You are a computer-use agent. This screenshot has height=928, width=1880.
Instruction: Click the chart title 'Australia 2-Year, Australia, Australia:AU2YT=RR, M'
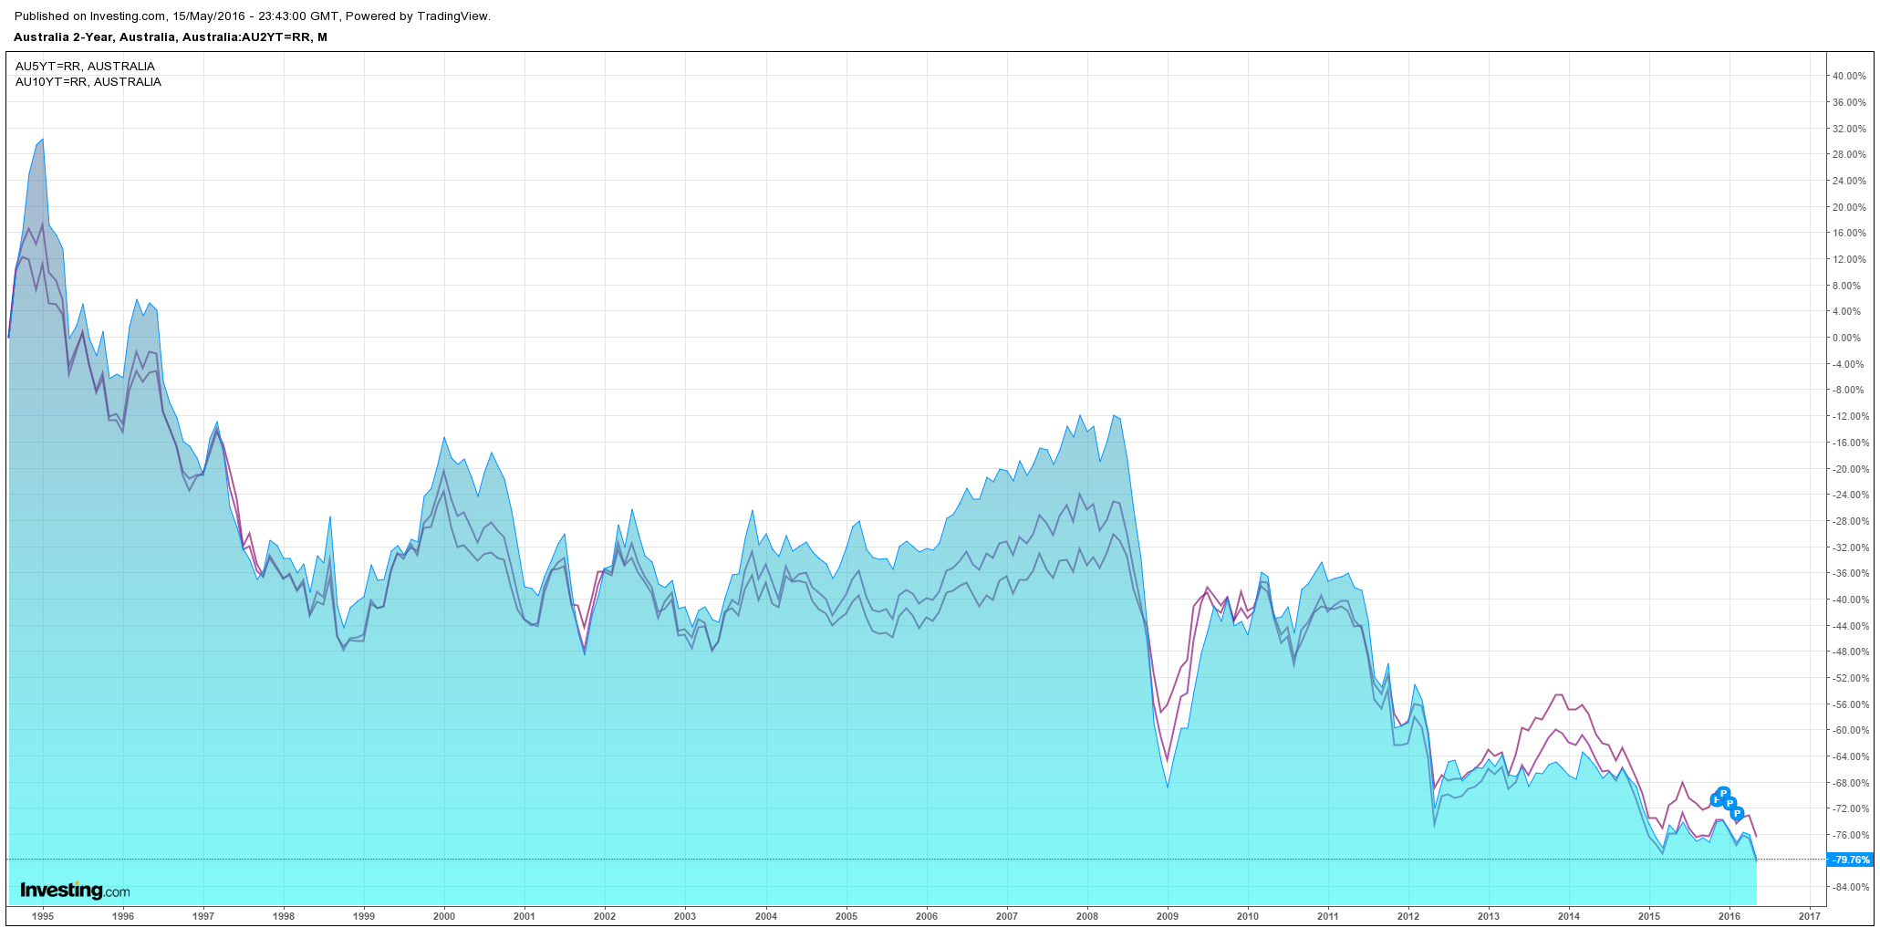click(171, 37)
